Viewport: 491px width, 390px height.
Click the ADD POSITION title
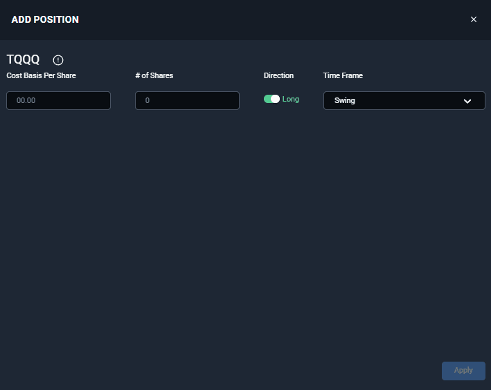[45, 19]
